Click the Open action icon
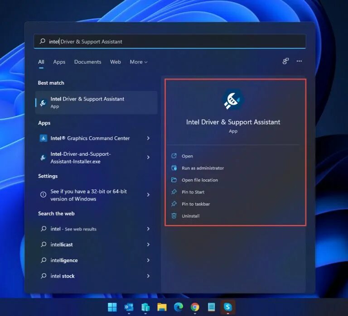 174,156
